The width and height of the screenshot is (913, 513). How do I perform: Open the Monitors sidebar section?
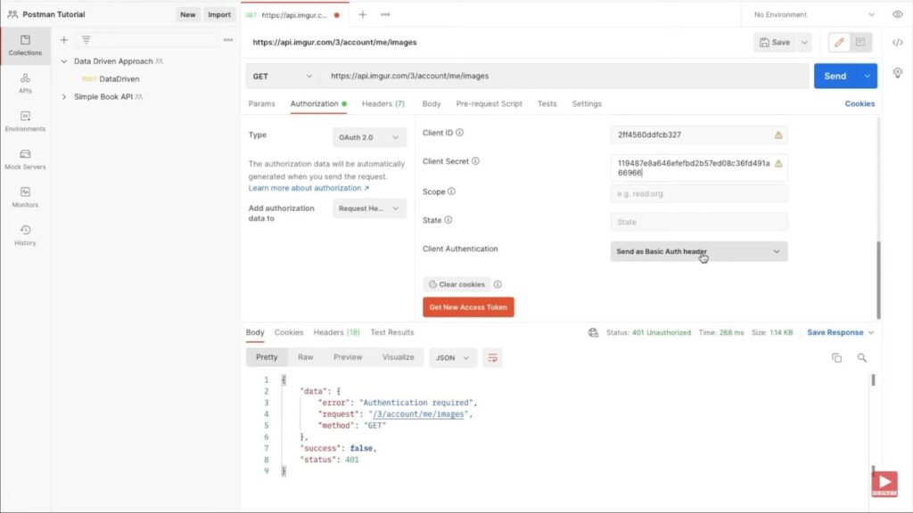tap(25, 197)
